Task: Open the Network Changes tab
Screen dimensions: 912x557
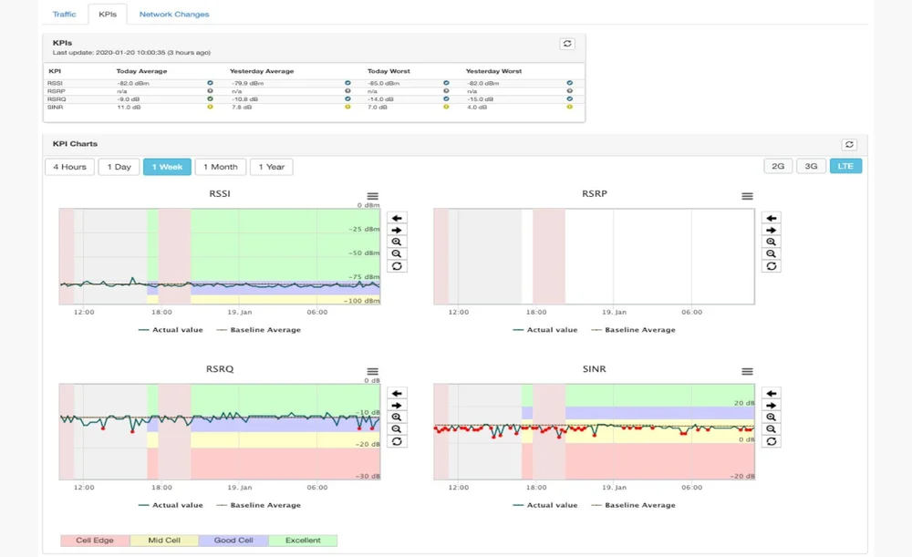Action: [176, 14]
